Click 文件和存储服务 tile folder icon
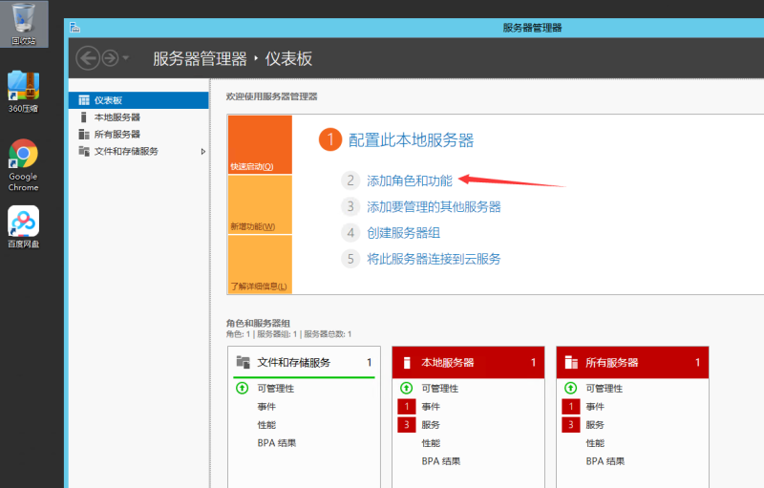This screenshot has height=488, width=764. (x=244, y=362)
